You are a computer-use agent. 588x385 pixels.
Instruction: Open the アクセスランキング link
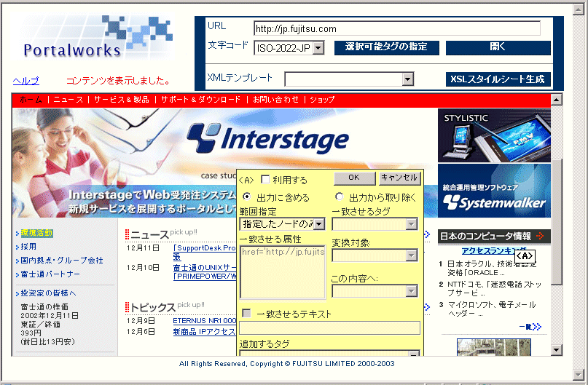click(x=494, y=251)
